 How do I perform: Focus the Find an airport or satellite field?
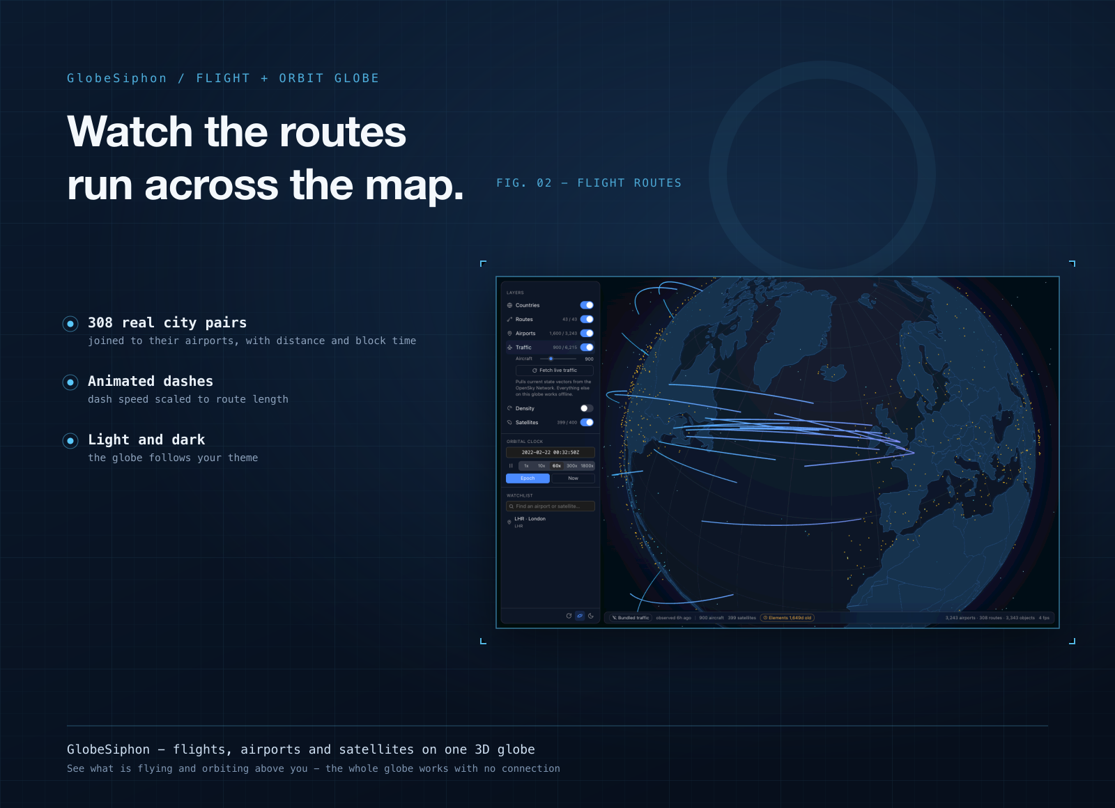tap(551, 506)
